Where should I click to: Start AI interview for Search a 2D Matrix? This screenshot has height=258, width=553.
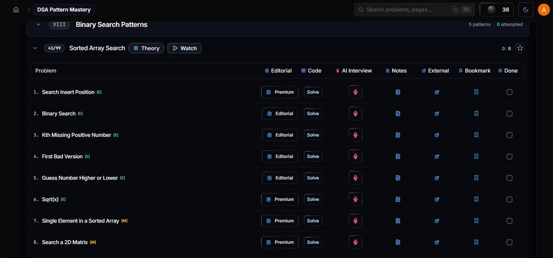pyautogui.click(x=355, y=242)
